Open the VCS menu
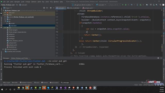 pos(51,2)
